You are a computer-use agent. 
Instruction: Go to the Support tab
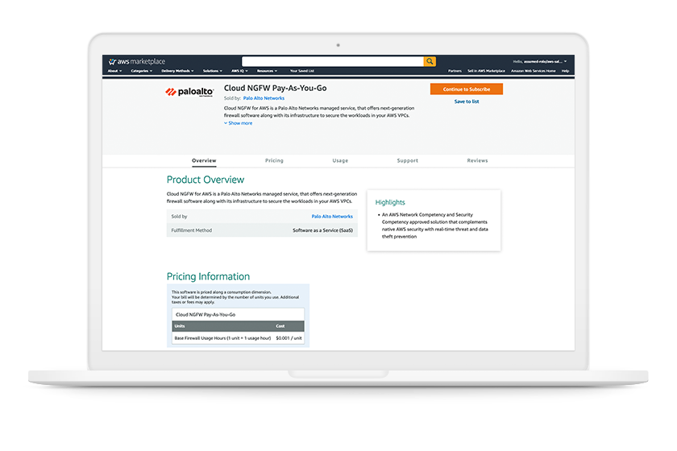click(407, 160)
